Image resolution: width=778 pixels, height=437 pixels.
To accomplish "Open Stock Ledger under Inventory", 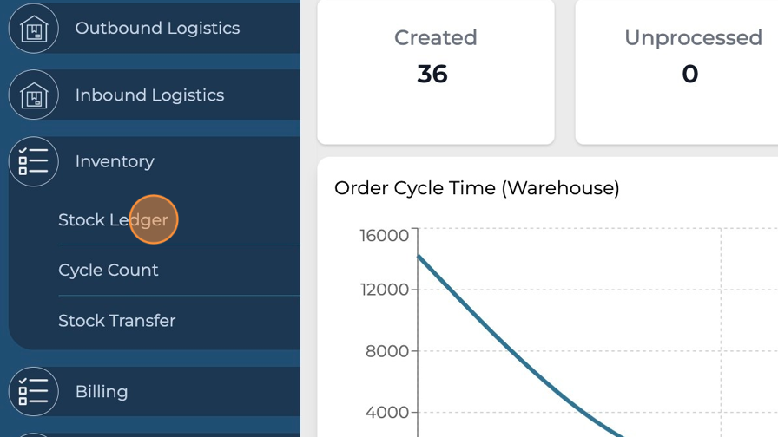I will click(113, 220).
